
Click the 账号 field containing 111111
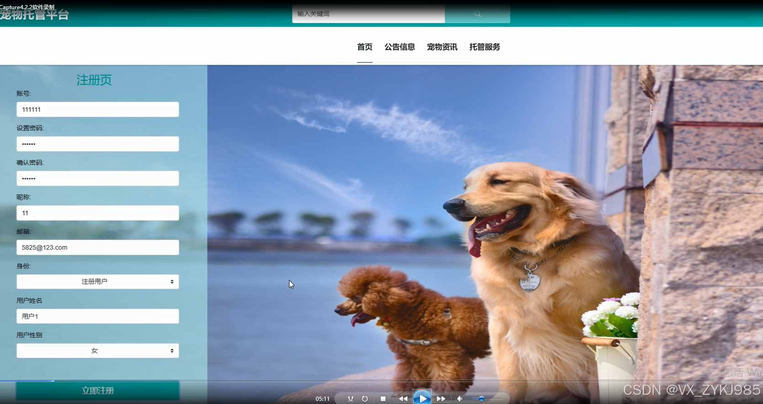click(x=98, y=110)
